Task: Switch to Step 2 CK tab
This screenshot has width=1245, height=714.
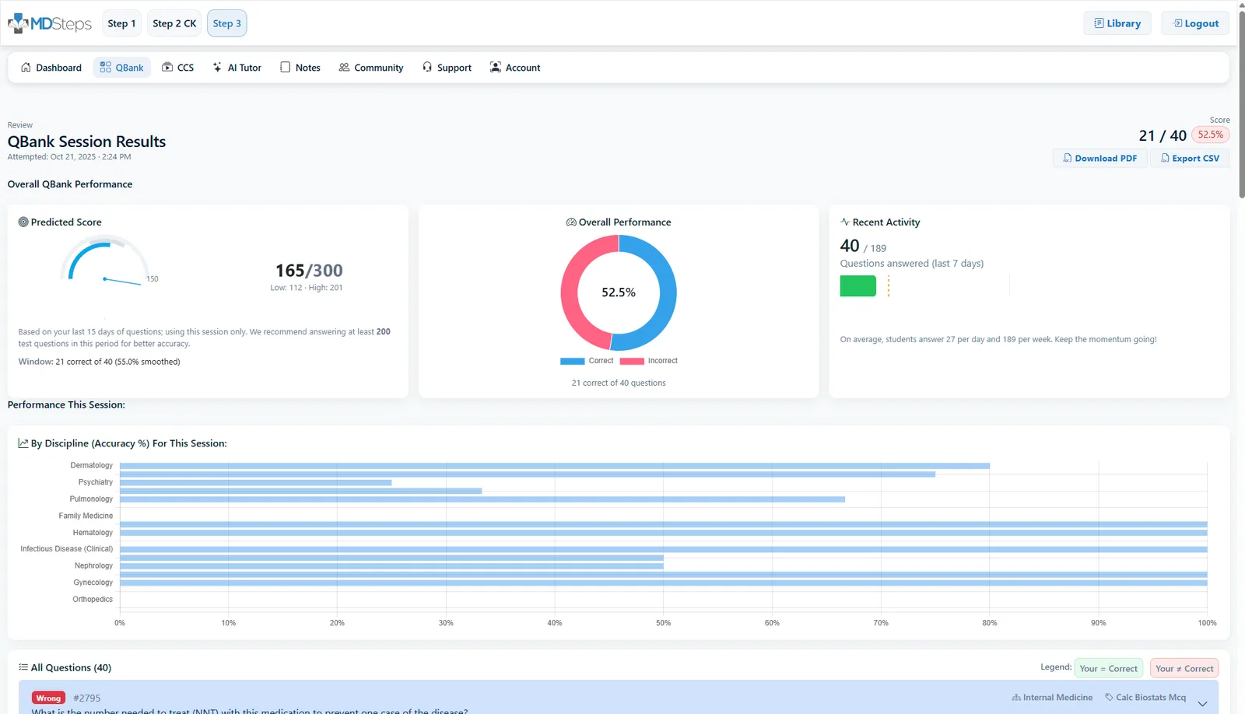Action: coord(174,23)
